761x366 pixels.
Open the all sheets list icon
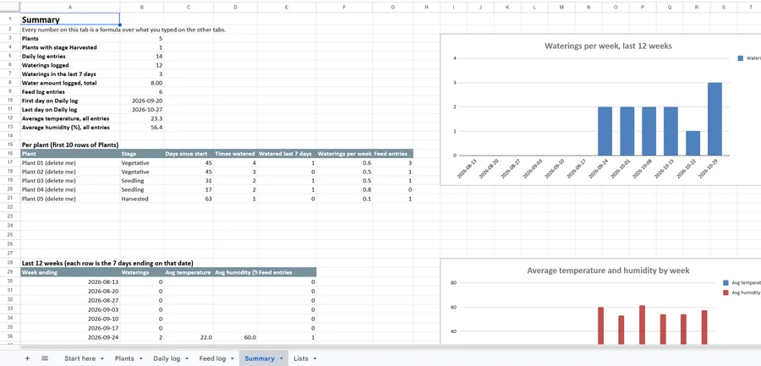tap(45, 358)
